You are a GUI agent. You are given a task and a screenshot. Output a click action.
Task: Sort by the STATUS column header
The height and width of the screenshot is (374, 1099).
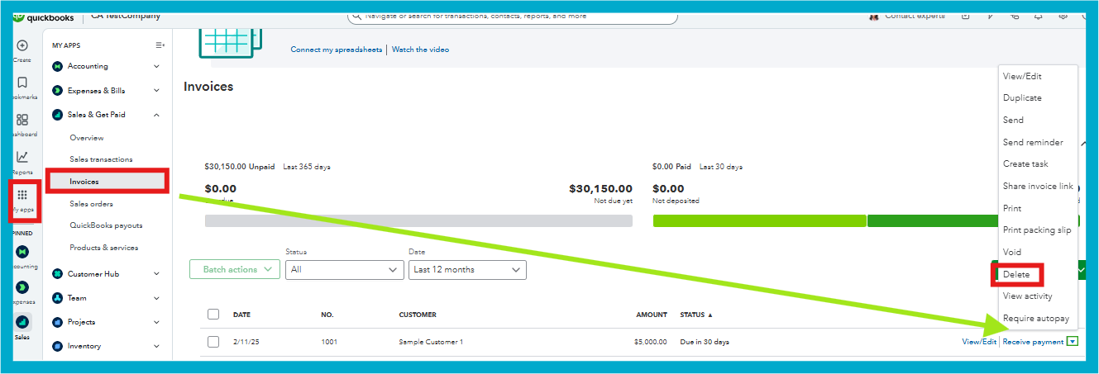coord(695,315)
